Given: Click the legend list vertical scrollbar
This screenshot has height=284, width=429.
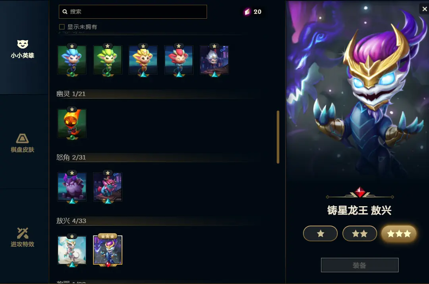Looking at the screenshot, I should [278, 137].
